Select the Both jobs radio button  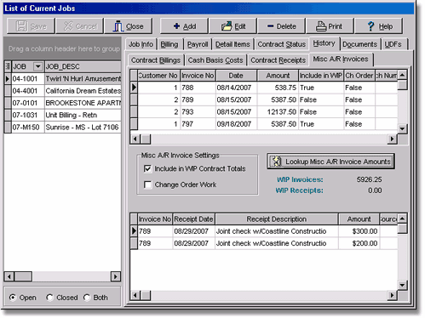tap(87, 298)
